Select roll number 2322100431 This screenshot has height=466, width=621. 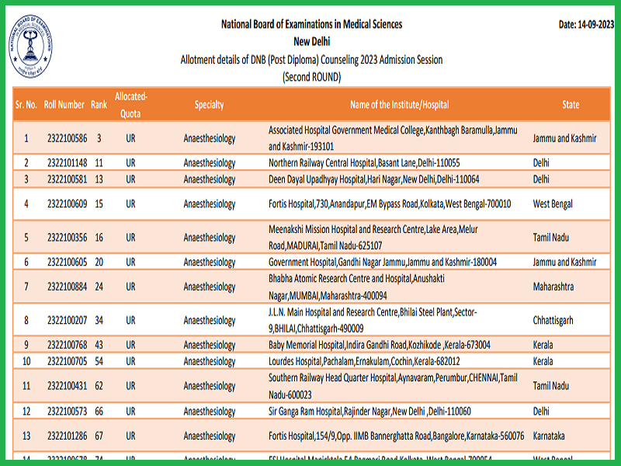pos(68,386)
